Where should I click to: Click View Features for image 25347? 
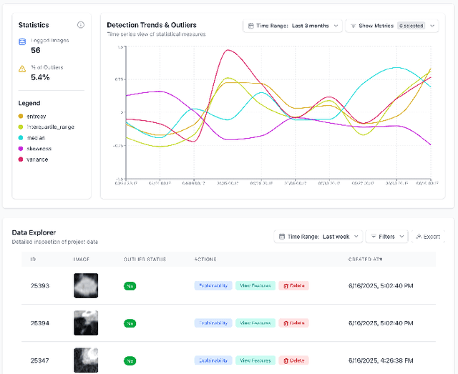[254, 360]
